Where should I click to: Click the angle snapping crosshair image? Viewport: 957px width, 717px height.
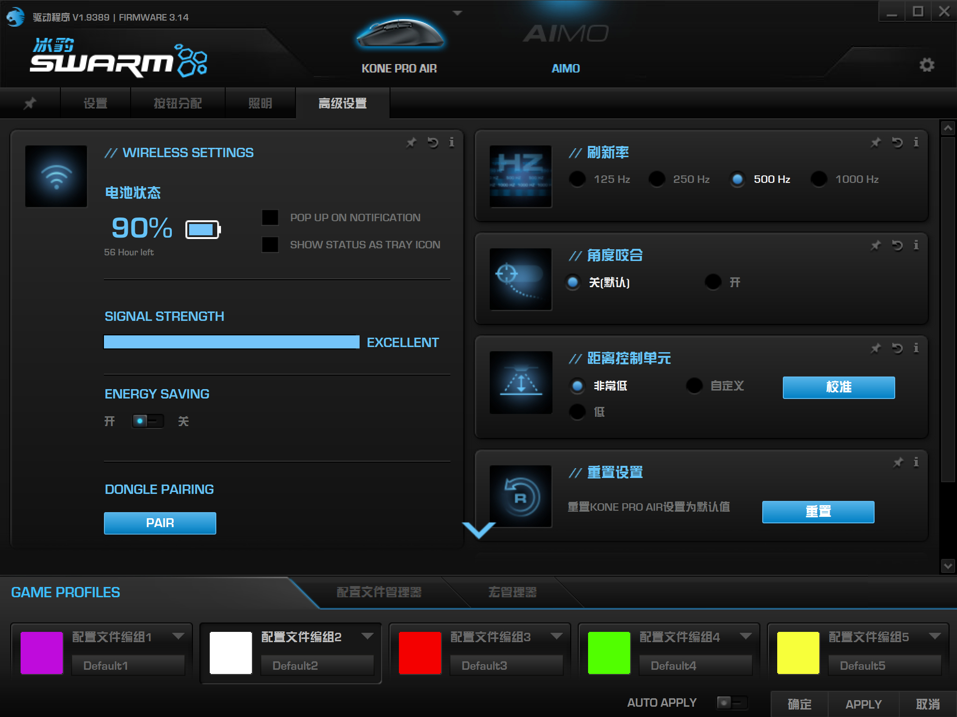[x=521, y=279]
